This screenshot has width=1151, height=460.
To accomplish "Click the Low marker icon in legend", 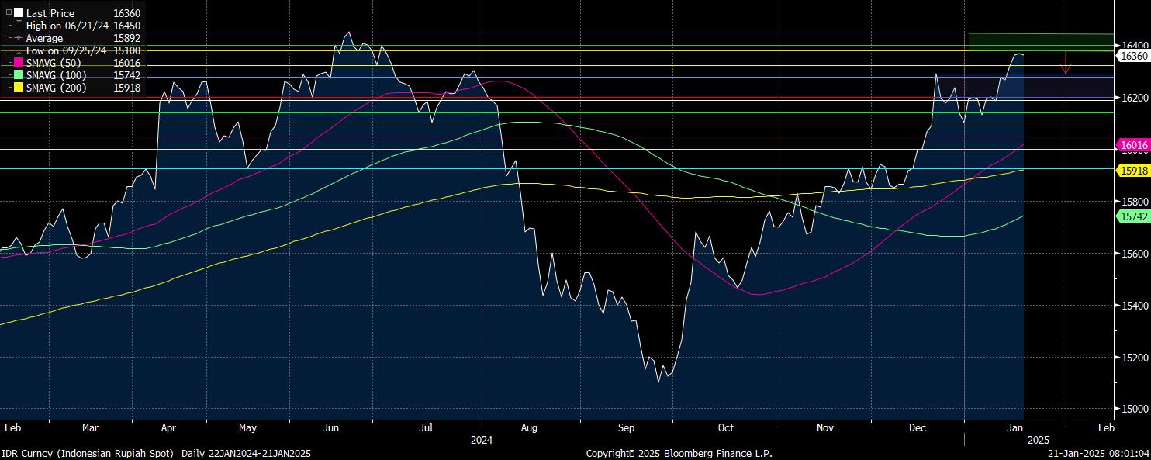I will (x=19, y=50).
